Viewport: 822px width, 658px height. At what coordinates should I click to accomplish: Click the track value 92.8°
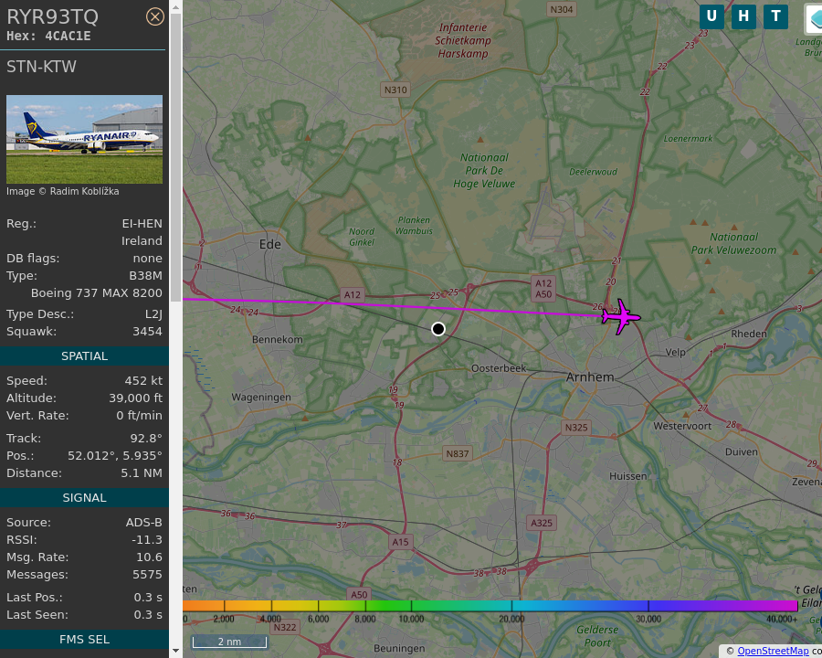coord(146,438)
